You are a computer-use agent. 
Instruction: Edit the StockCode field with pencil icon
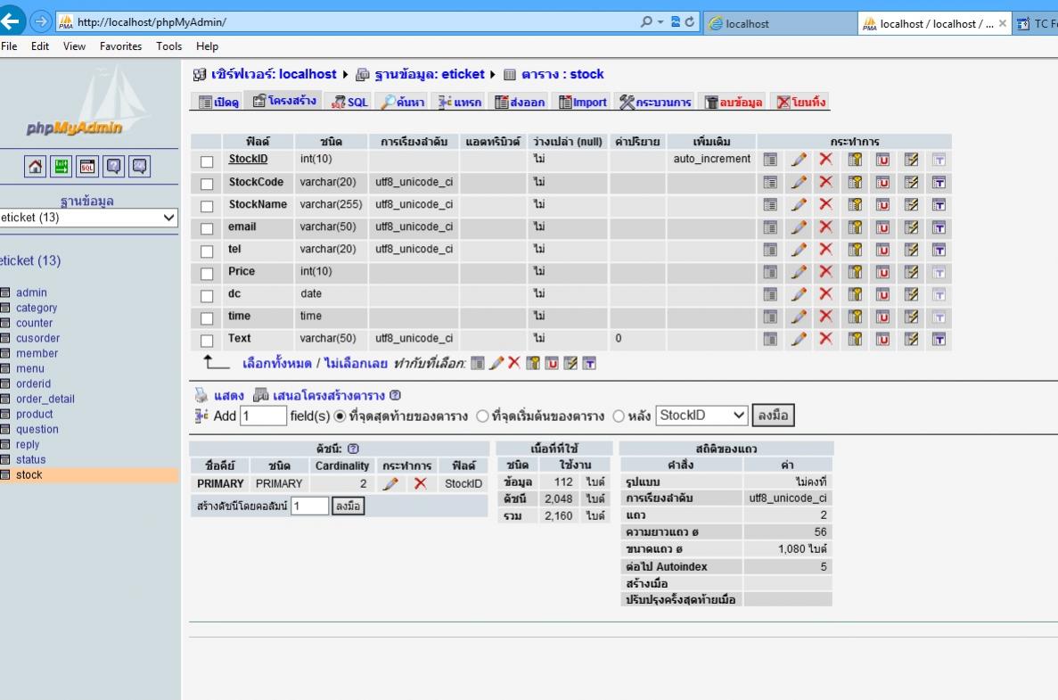(x=799, y=183)
